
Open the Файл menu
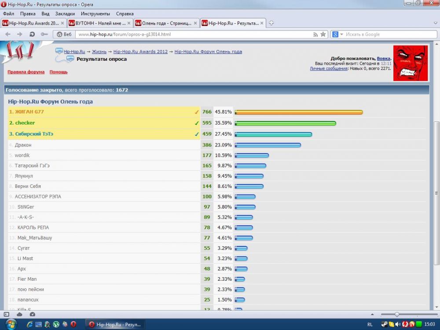[x=8, y=14]
